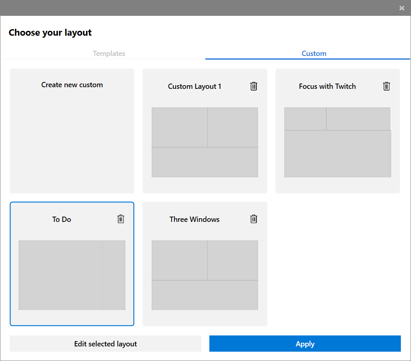Click the narrow right zone in To Do preview
The height and width of the screenshot is (361, 411).
pyautogui.click(x=114, y=275)
